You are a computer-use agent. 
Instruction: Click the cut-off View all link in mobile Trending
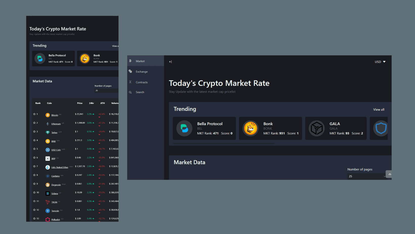point(115,46)
